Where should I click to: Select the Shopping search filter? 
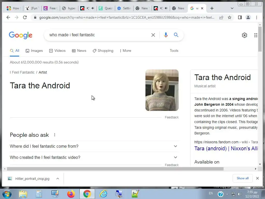(x=103, y=51)
